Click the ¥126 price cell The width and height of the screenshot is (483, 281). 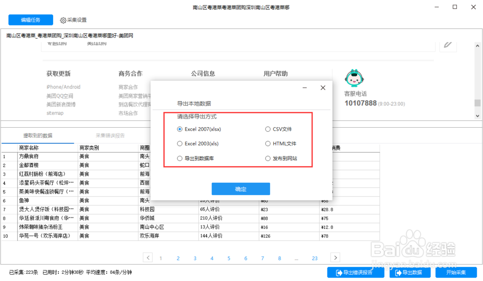click(x=289, y=236)
